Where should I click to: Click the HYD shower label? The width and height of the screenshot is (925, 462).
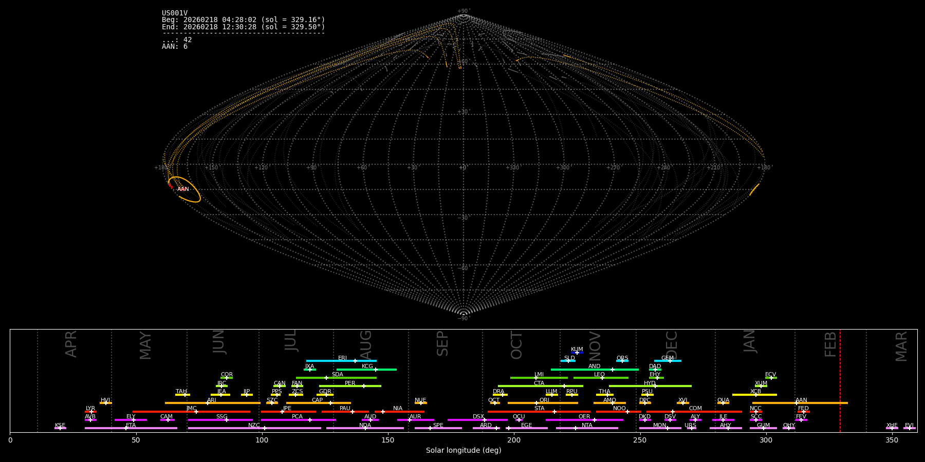(x=650, y=383)
